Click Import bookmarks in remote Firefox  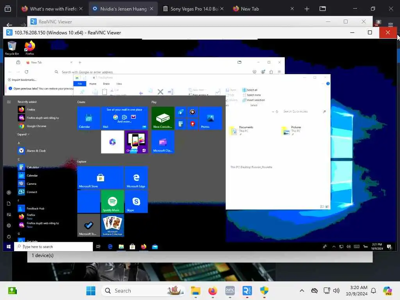(22, 80)
